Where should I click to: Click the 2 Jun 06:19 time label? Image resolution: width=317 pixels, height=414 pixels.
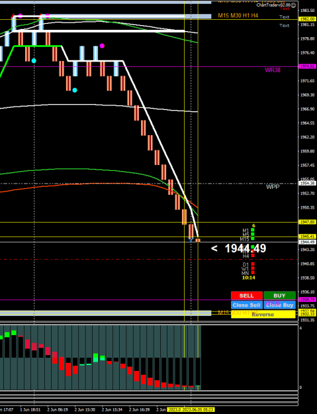click(x=58, y=410)
